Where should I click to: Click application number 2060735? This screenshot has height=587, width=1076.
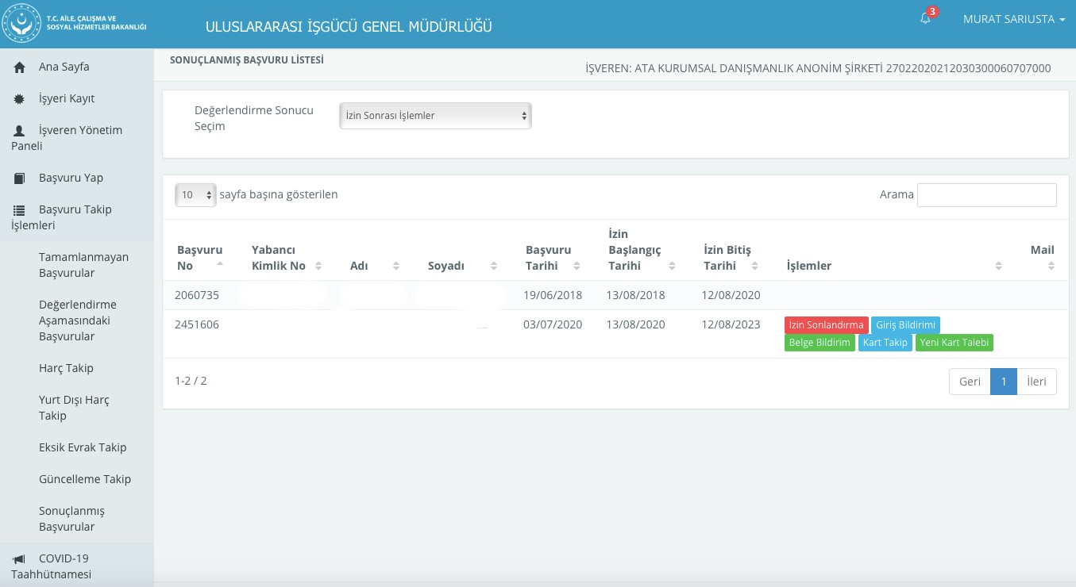point(197,295)
